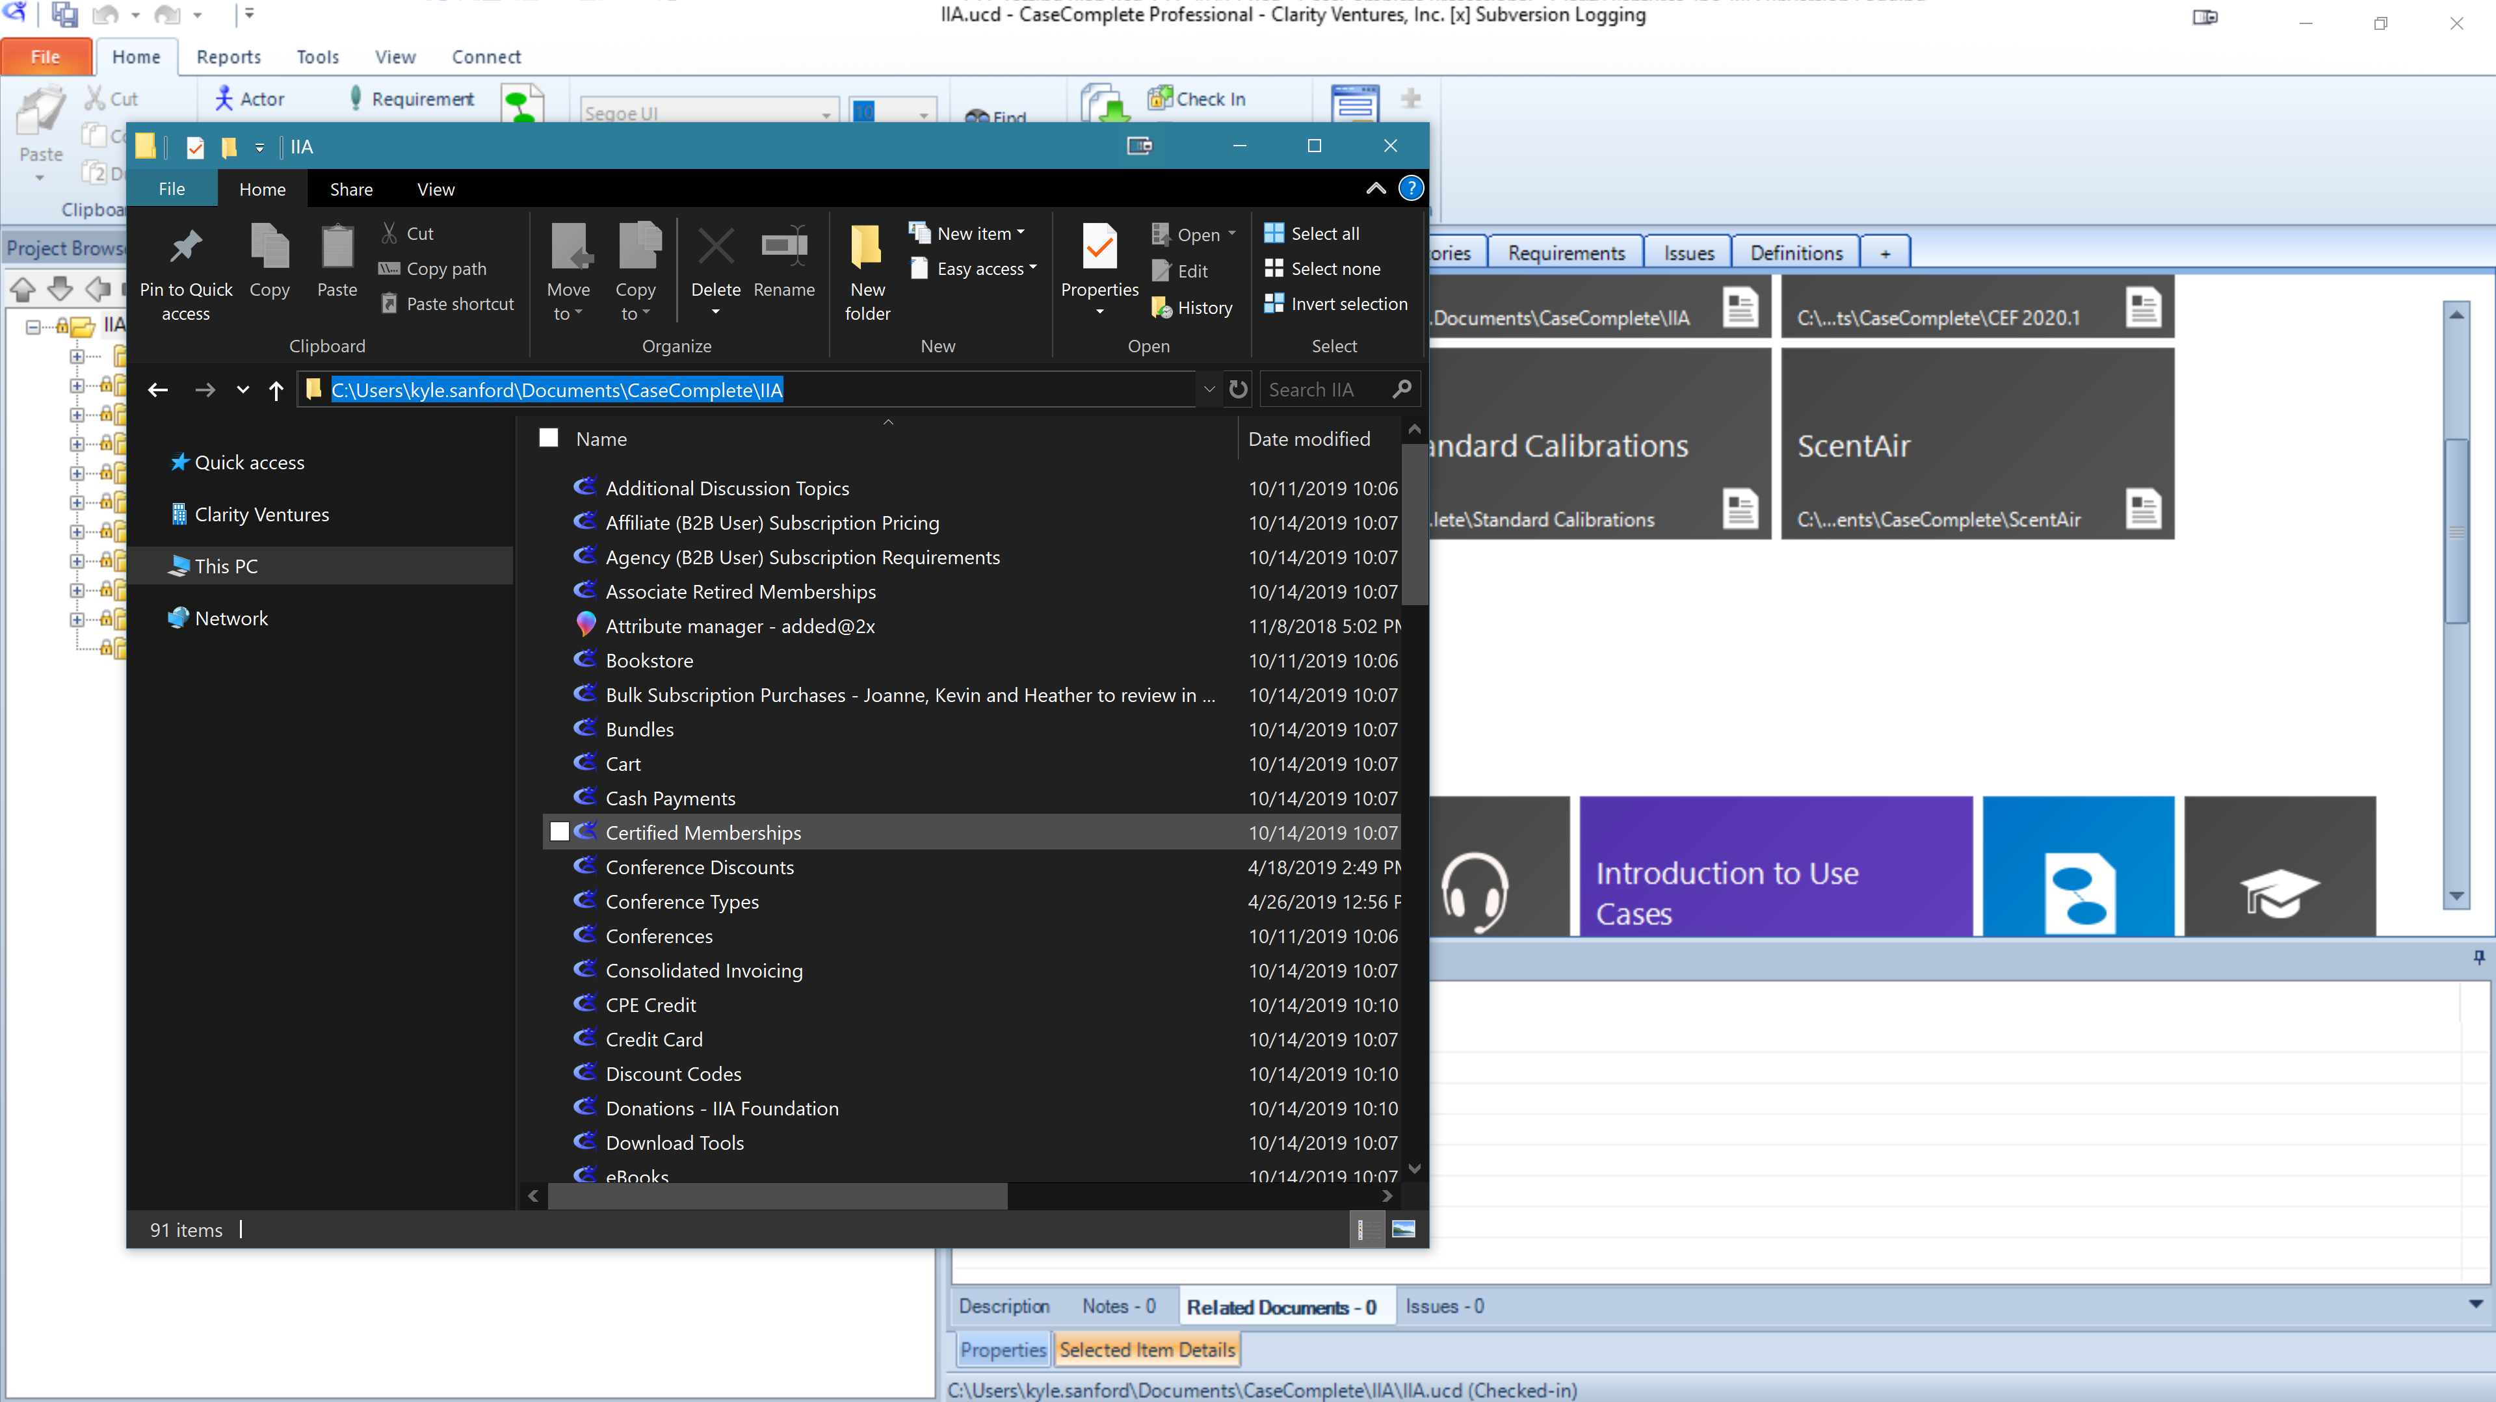Open the Reports tab in CaseComplete

229,56
